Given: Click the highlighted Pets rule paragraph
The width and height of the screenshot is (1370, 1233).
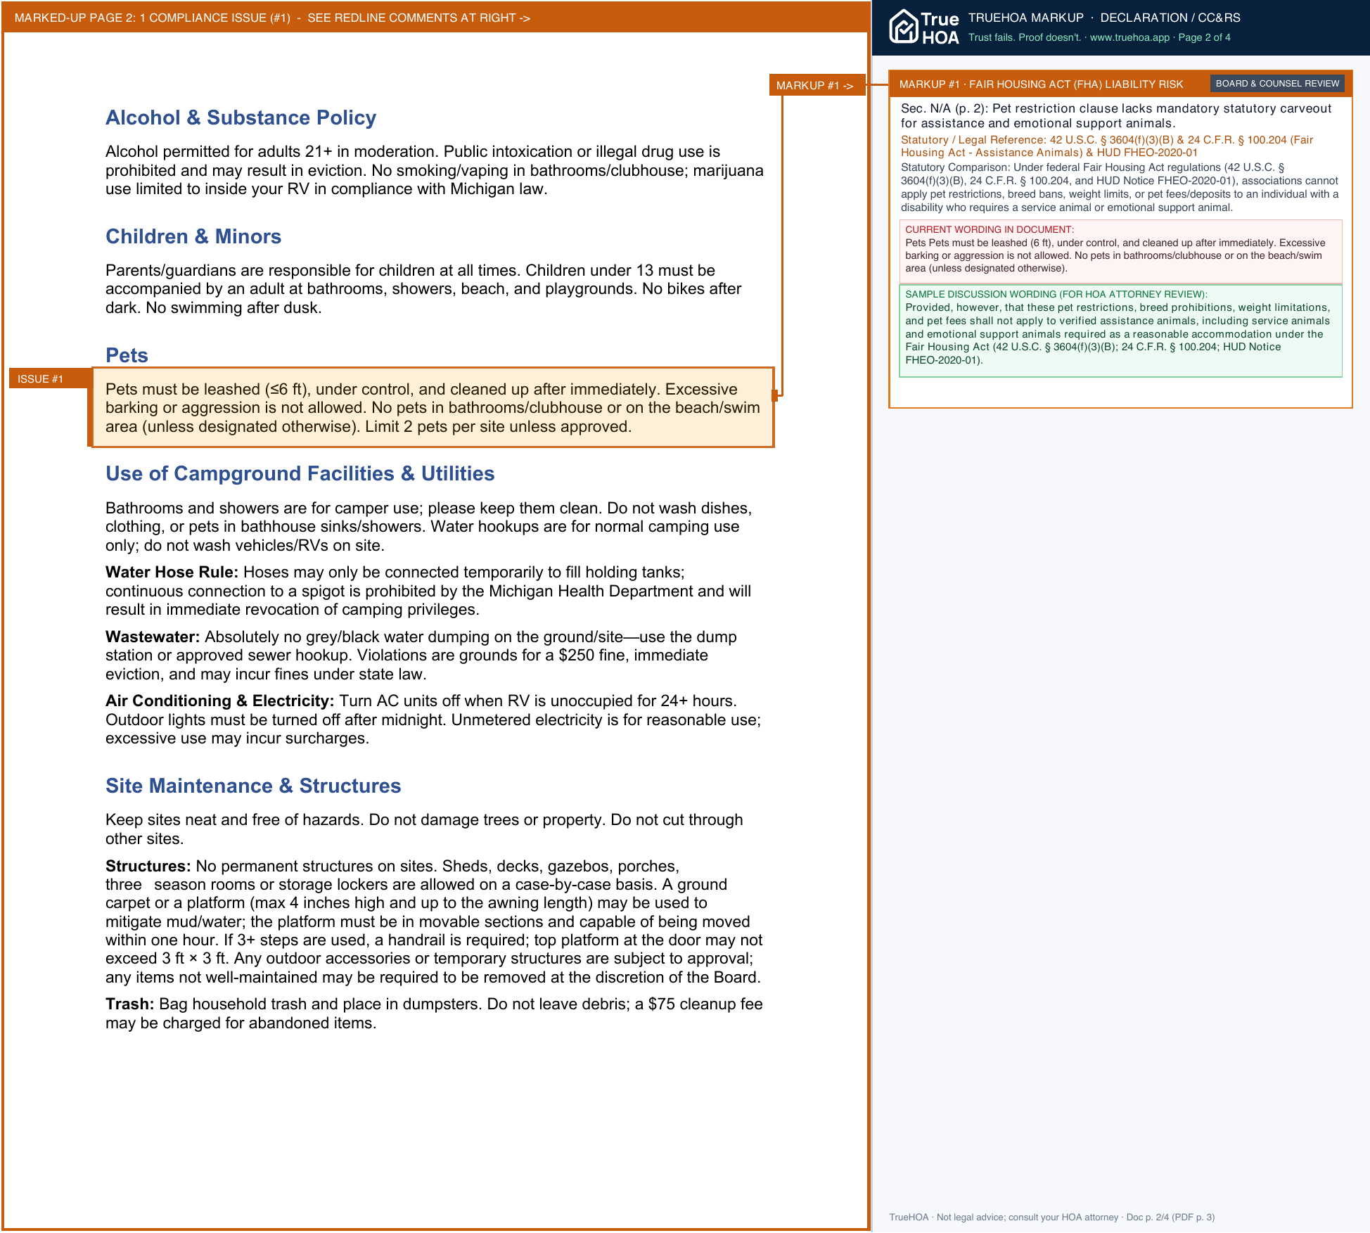Looking at the screenshot, I should point(433,408).
